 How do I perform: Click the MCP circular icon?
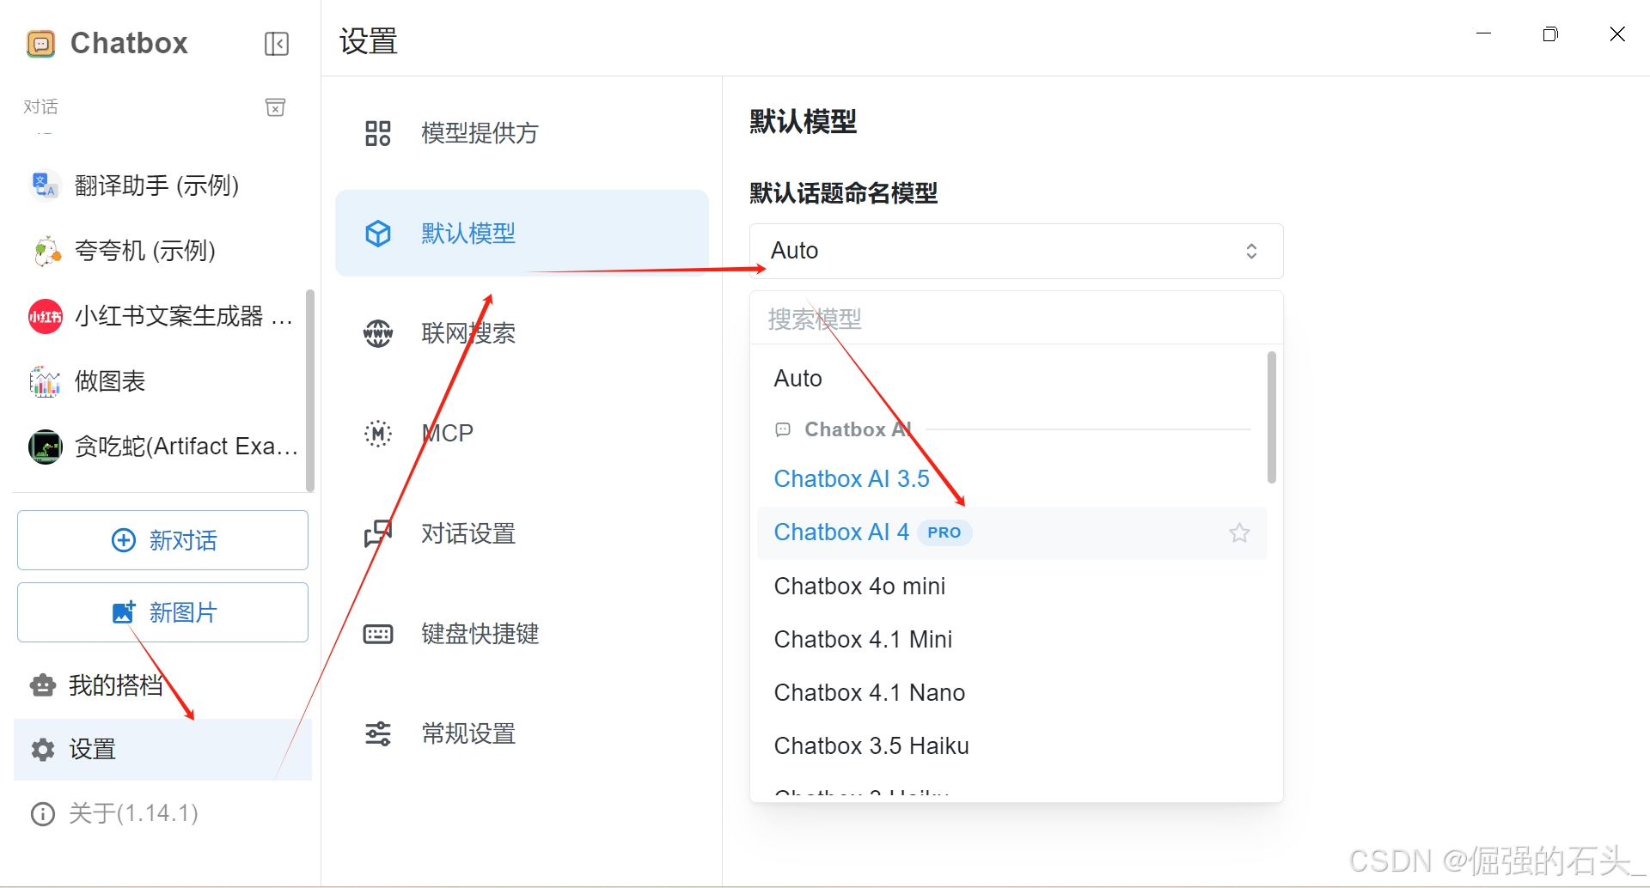click(378, 434)
